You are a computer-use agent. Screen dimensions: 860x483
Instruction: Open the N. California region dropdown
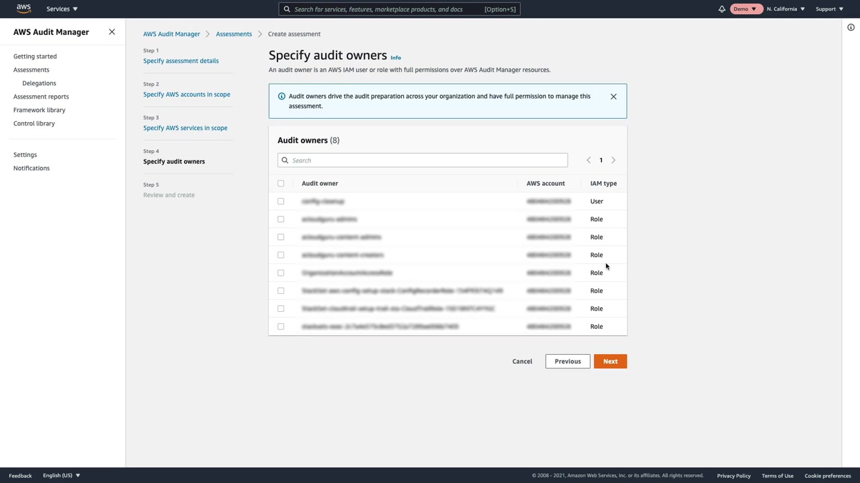[785, 9]
